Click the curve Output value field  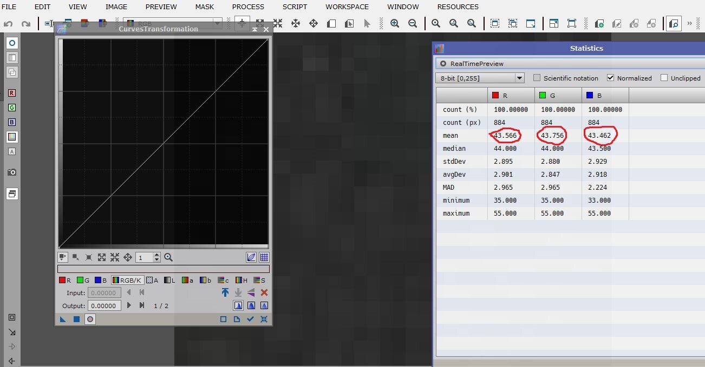click(105, 305)
